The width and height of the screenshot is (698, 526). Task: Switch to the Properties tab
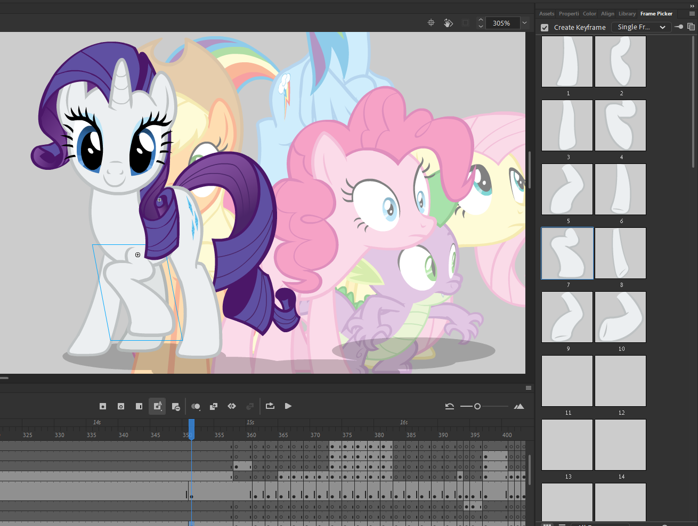coord(569,13)
